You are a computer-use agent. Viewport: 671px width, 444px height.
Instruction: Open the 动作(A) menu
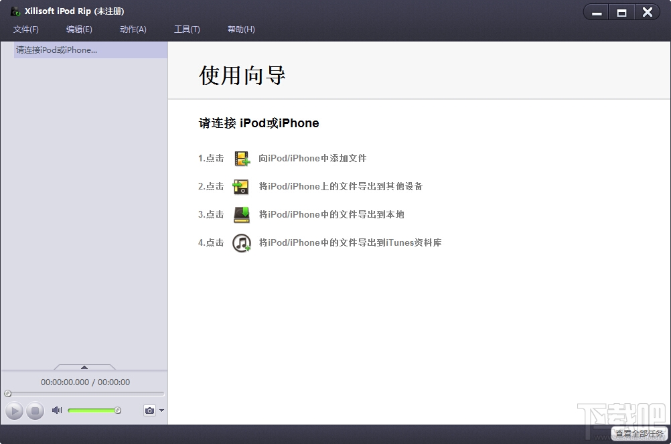pyautogui.click(x=133, y=29)
